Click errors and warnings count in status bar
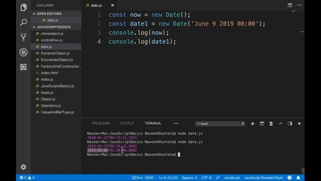Image resolution: width=321 pixels, height=181 pixels. 27,177
